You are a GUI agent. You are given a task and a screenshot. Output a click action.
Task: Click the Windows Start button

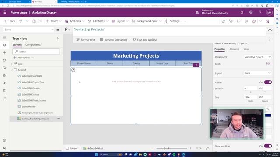96,154
